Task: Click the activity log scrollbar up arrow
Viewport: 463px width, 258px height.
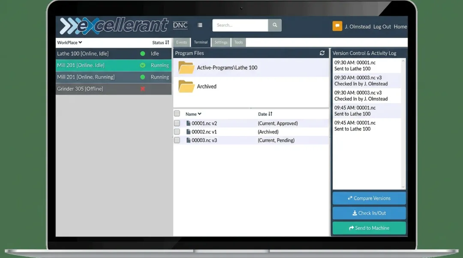Action: [403, 61]
